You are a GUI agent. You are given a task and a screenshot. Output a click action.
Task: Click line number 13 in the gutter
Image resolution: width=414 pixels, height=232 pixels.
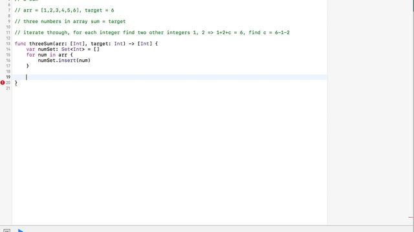tap(8, 44)
